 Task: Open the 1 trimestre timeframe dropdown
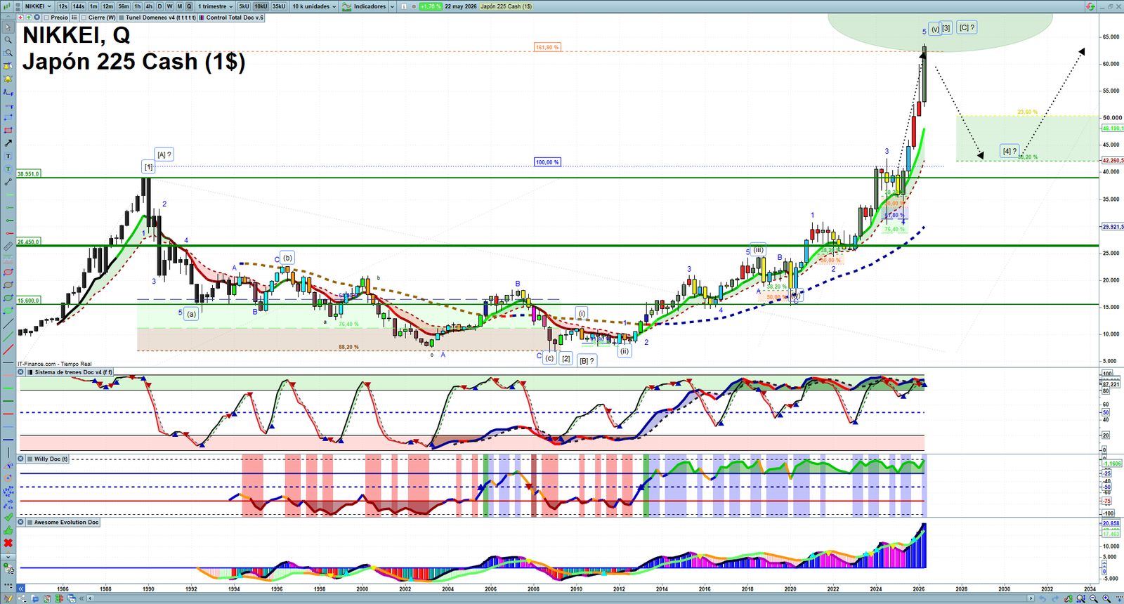click(x=215, y=6)
